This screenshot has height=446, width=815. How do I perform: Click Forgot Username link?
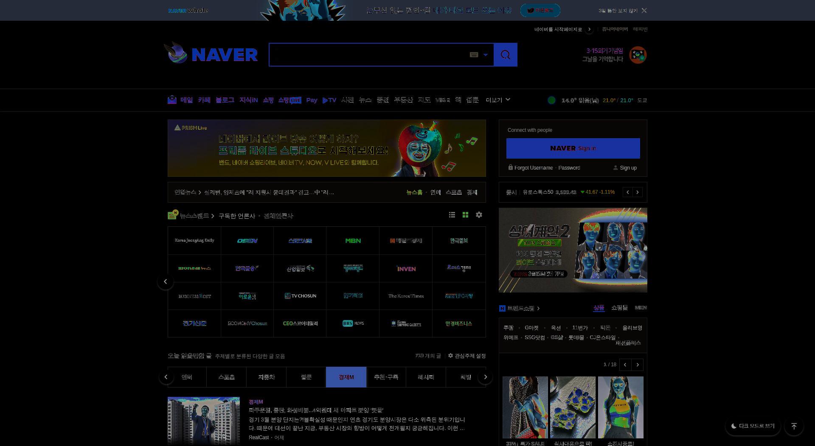[x=533, y=168]
